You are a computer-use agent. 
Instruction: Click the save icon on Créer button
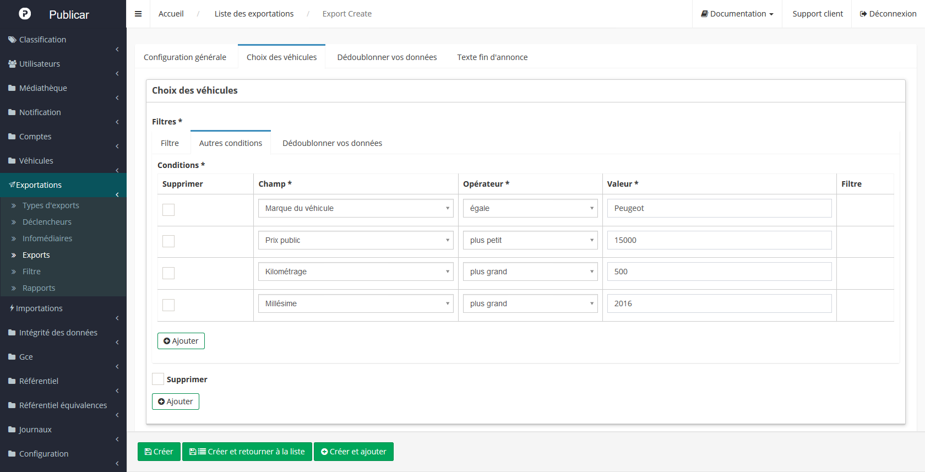point(148,452)
